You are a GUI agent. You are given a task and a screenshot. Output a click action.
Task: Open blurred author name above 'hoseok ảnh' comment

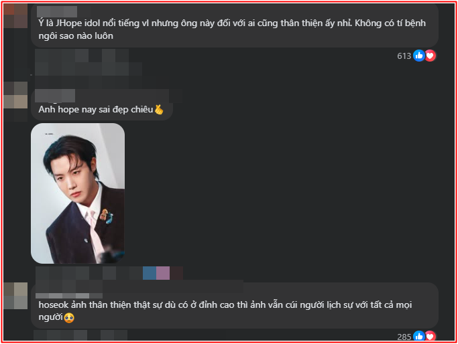[x=69, y=296]
